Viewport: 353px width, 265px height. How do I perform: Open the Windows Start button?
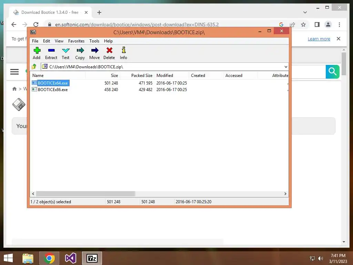8,258
